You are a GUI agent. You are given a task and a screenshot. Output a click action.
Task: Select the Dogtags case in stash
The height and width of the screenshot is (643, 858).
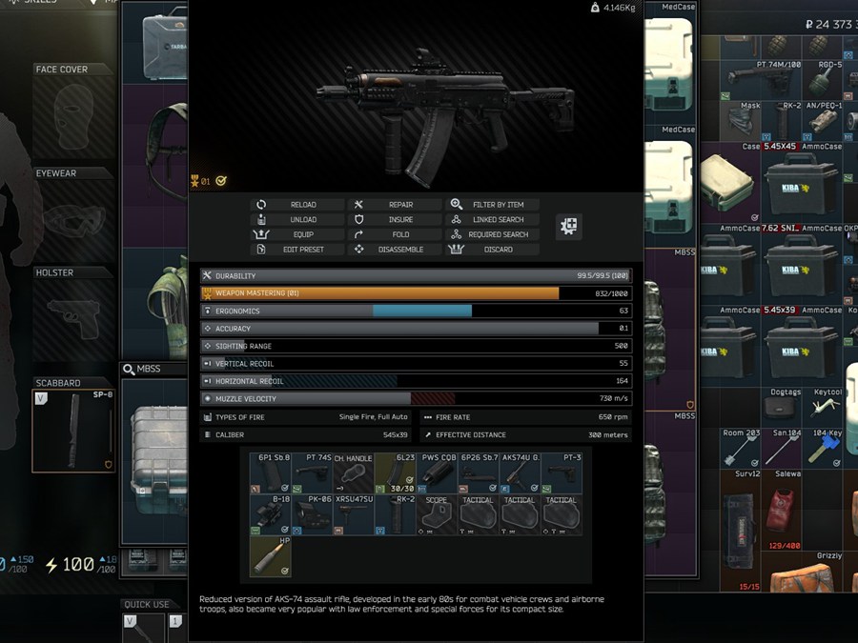[x=782, y=408]
